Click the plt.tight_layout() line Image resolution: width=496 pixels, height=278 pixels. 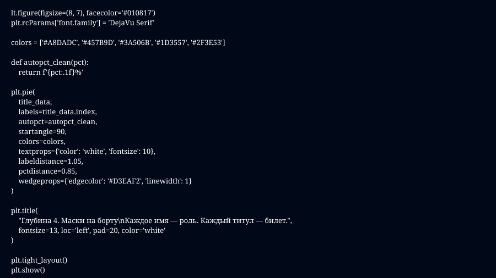point(39,260)
